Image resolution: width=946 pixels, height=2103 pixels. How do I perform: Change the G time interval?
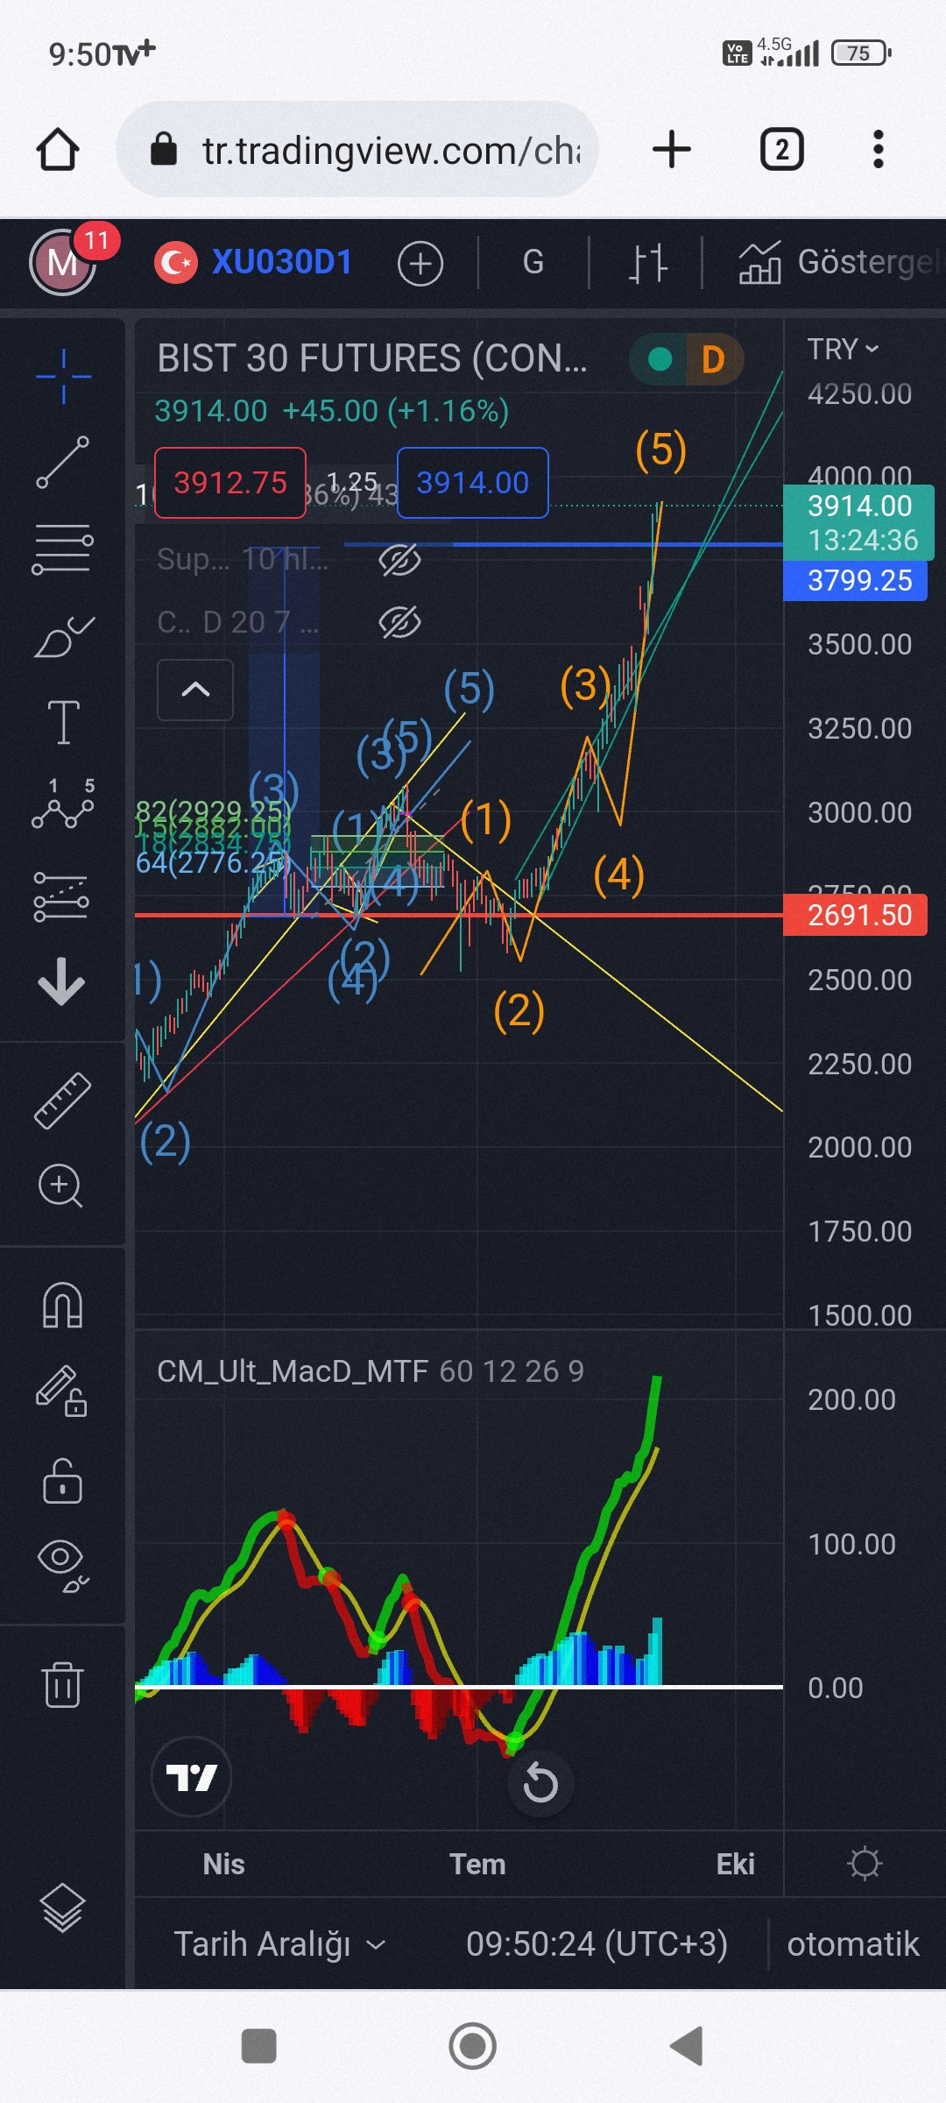[x=533, y=262]
